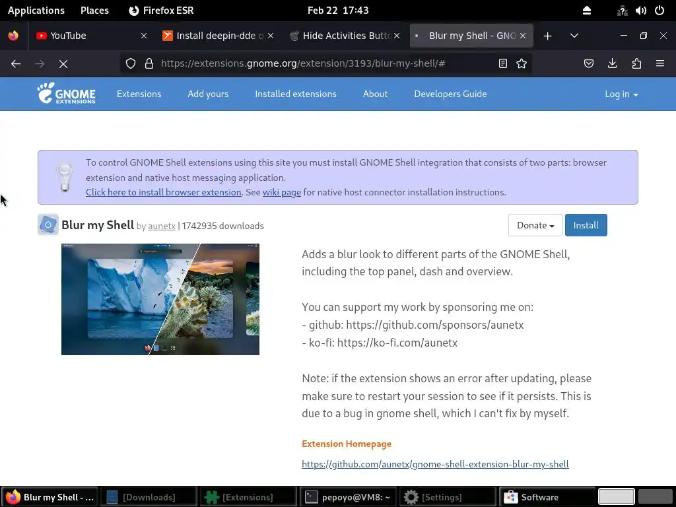Switch to the YouTube tab
This screenshot has height=507, width=676.
click(x=91, y=36)
